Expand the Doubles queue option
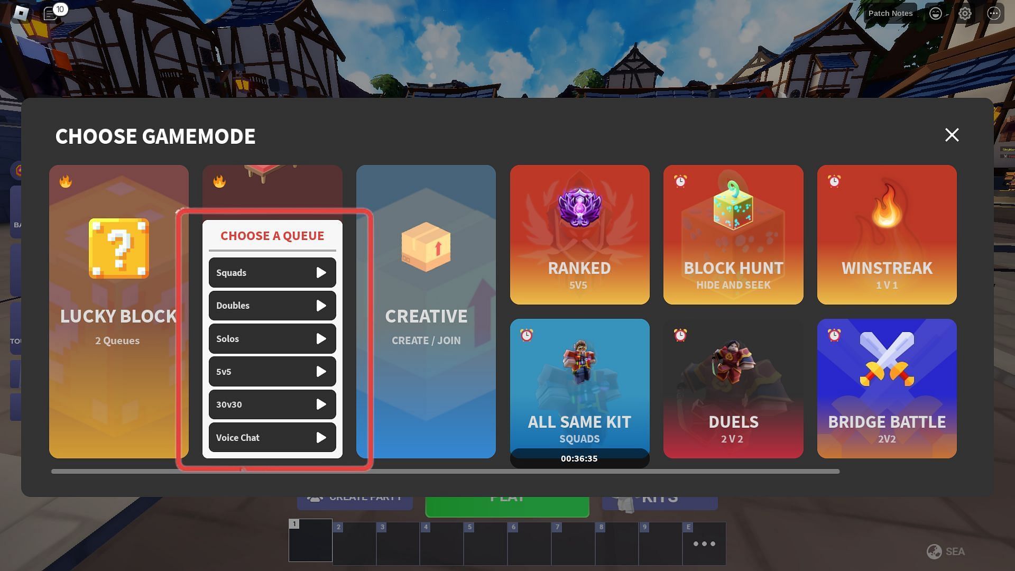Screen dimensions: 1015x571 pyautogui.click(x=321, y=305)
